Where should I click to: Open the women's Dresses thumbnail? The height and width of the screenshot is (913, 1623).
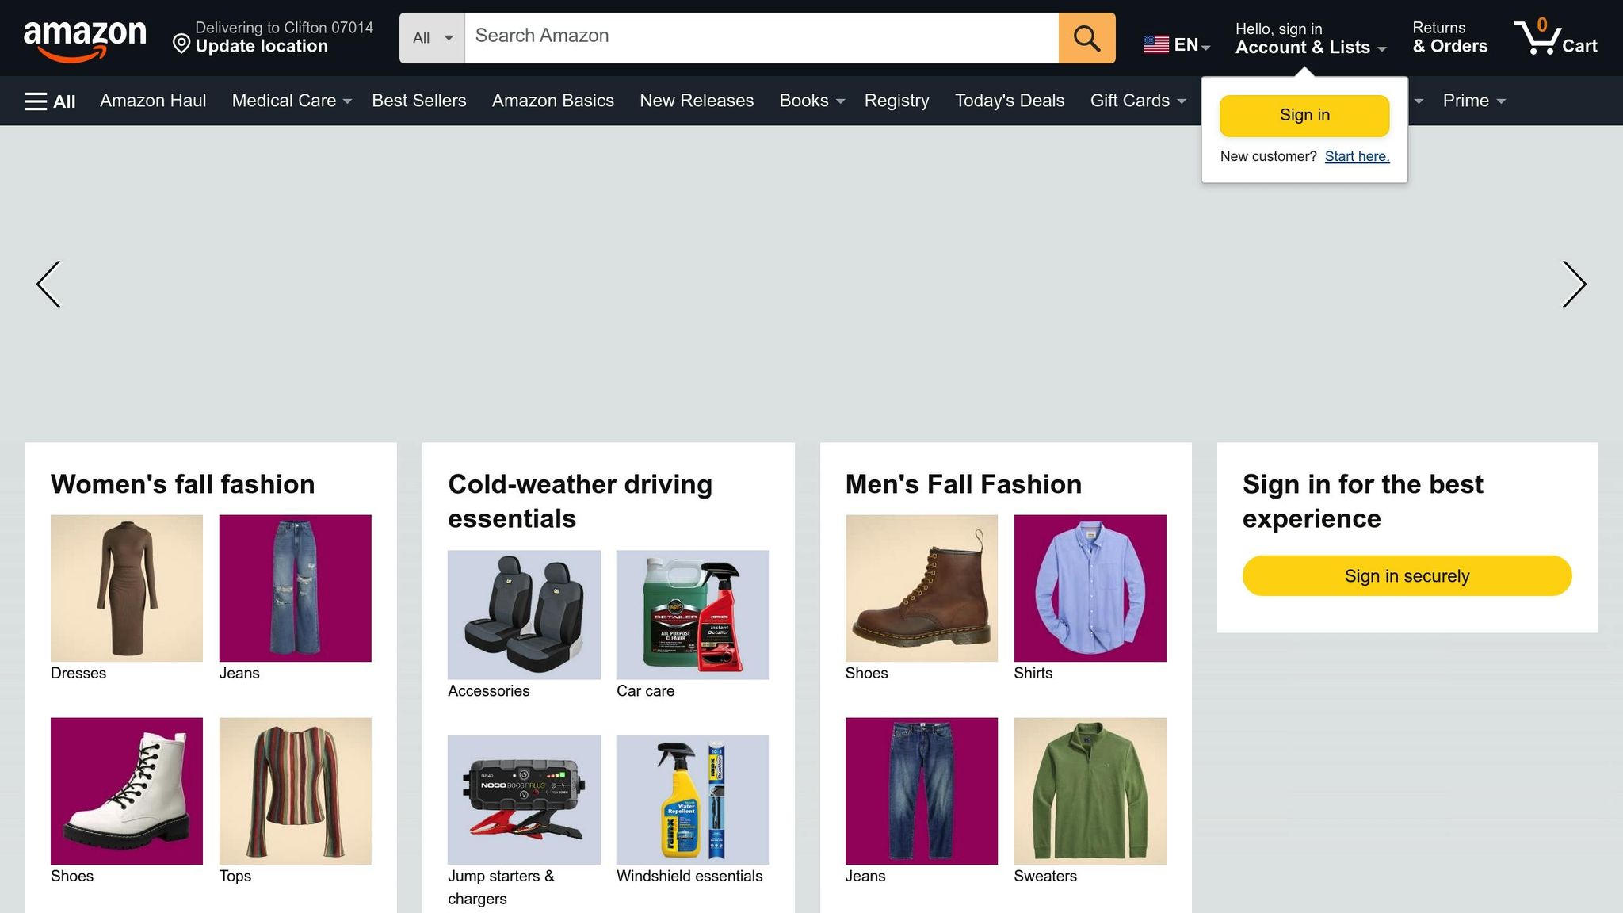point(127,588)
